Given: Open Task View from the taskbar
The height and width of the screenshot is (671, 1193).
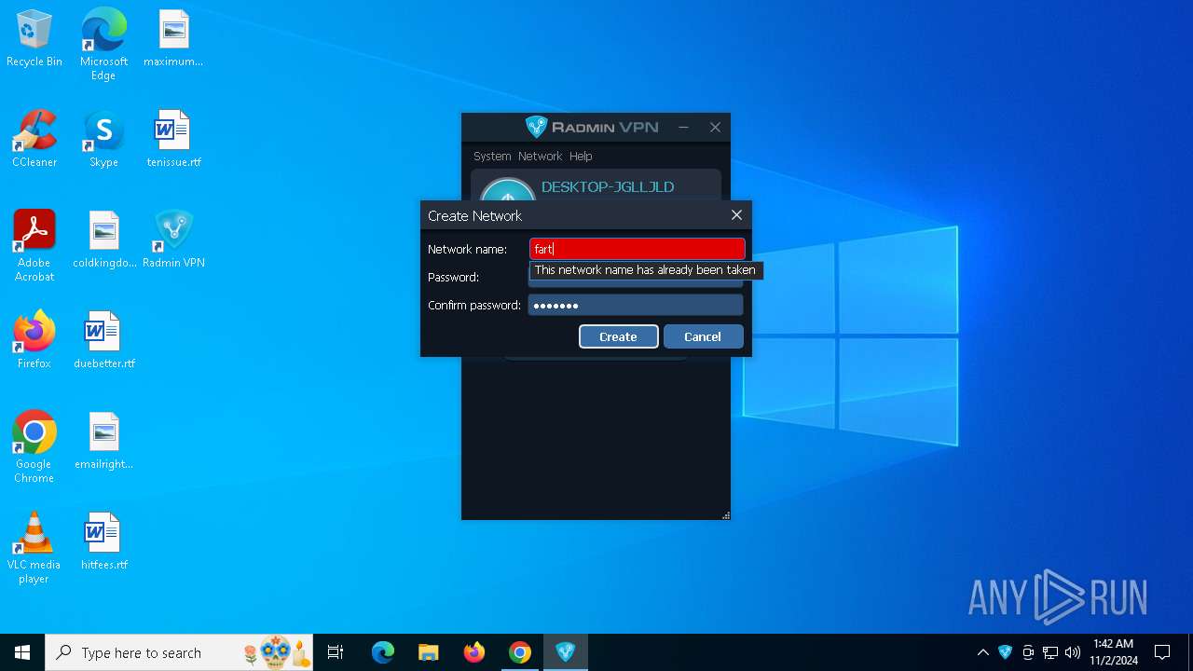Looking at the screenshot, I should pos(336,652).
